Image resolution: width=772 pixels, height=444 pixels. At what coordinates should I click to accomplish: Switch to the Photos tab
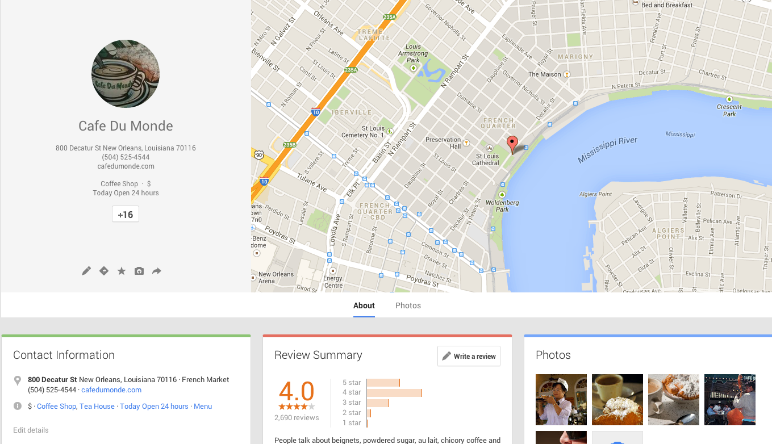pyautogui.click(x=408, y=305)
